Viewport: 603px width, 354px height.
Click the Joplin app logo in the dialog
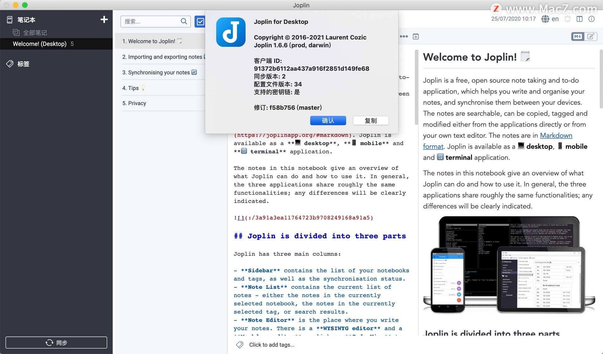click(231, 32)
